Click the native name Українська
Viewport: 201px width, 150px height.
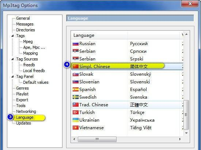tap(142, 120)
